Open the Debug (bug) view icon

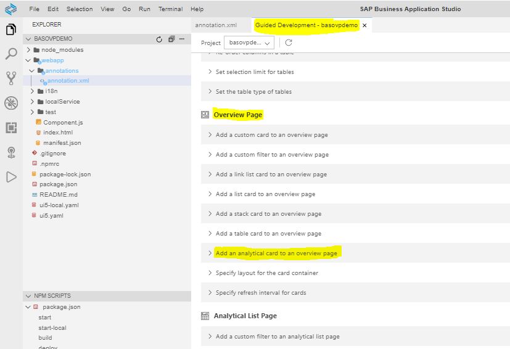(11, 103)
